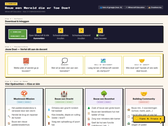Click the brick wall icon above WAT?
168x126 pixels.
pos(26,61)
